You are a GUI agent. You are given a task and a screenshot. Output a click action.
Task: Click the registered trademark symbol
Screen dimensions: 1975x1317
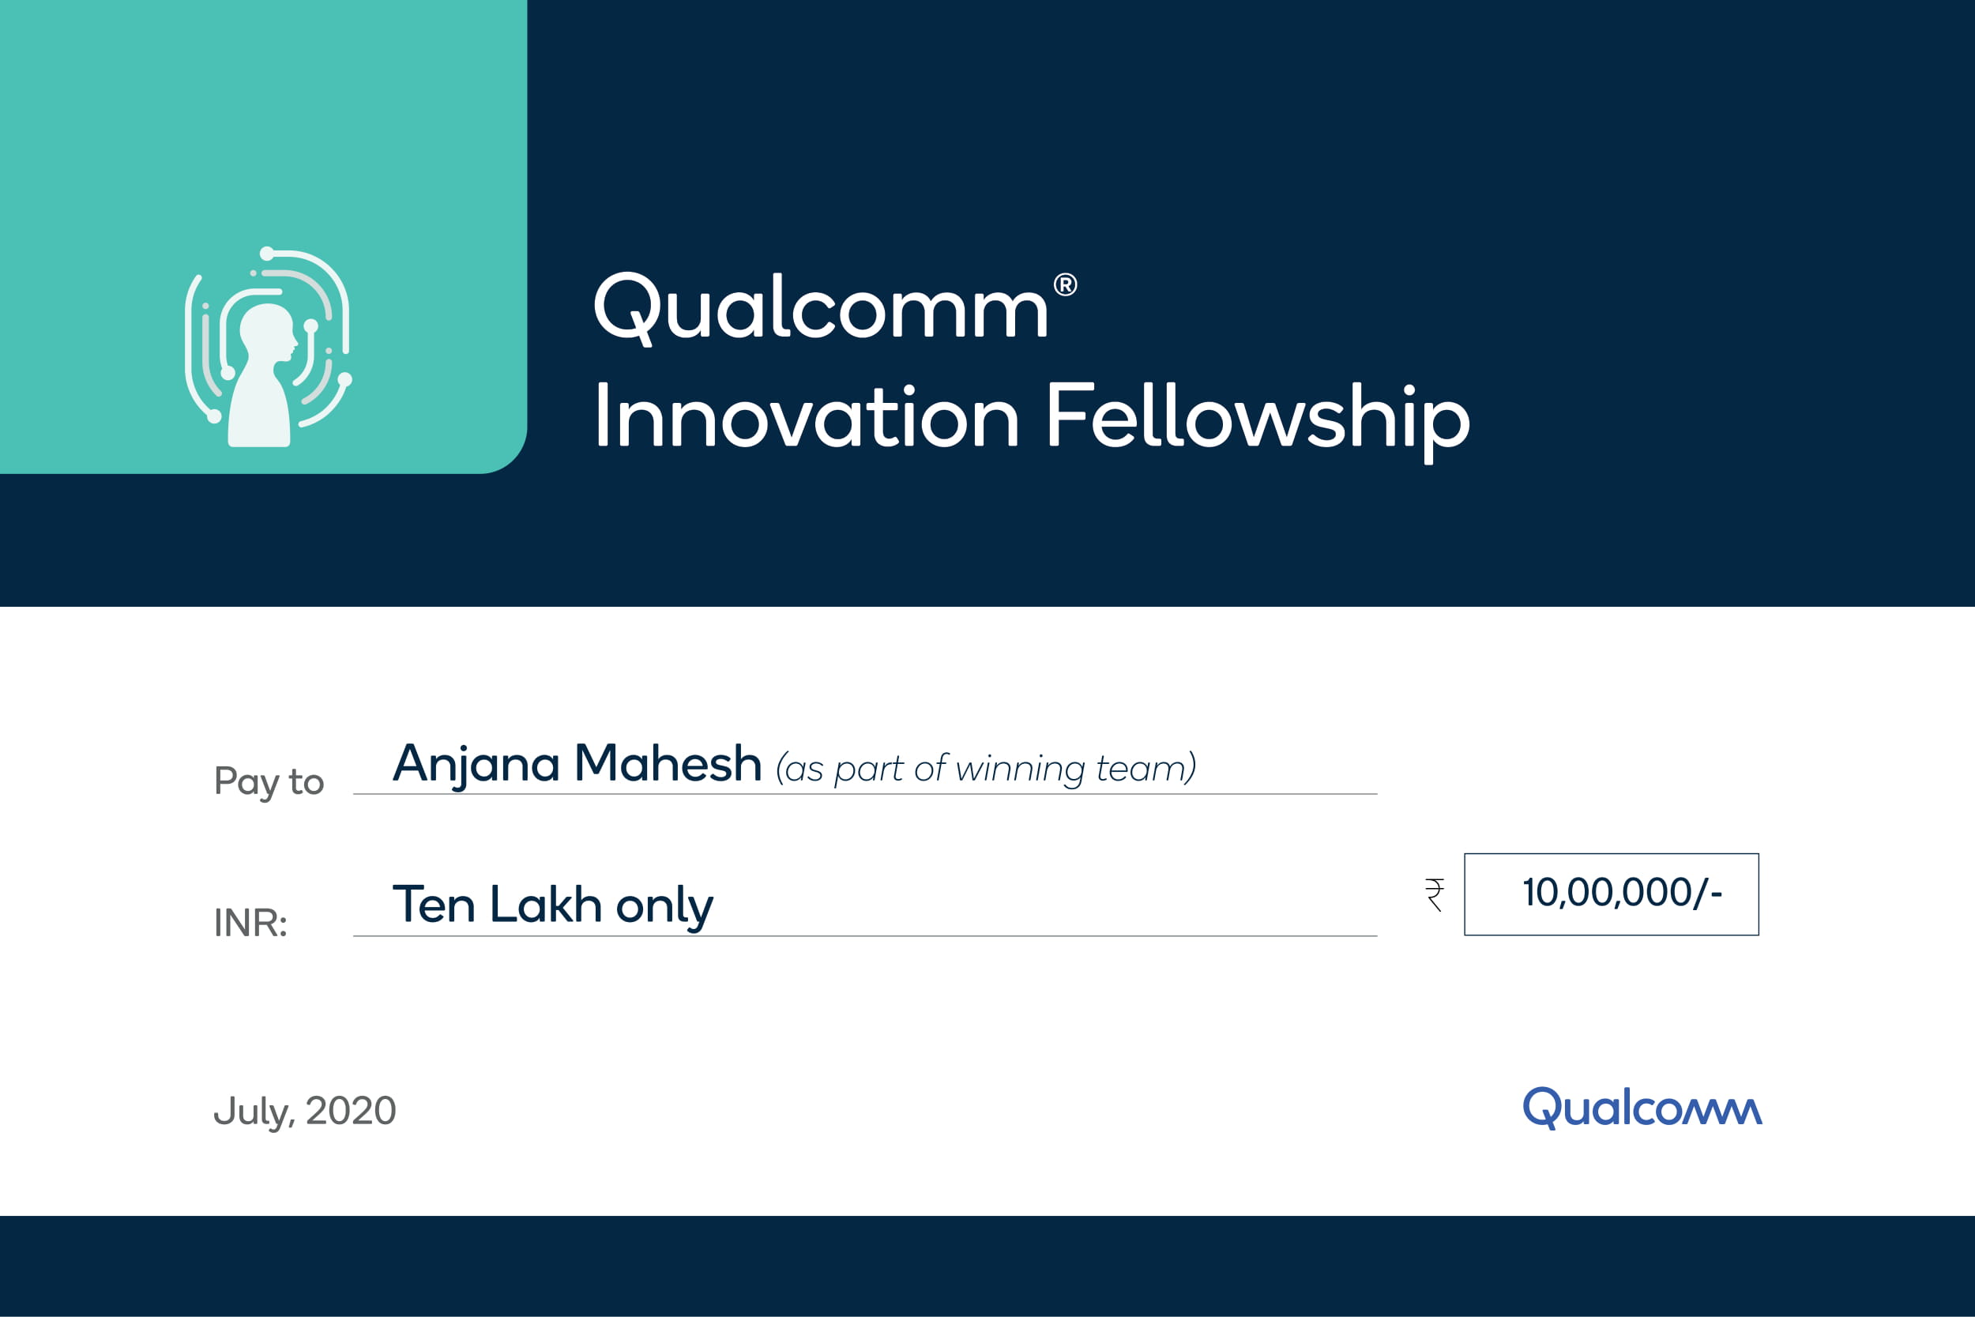pos(1065,285)
